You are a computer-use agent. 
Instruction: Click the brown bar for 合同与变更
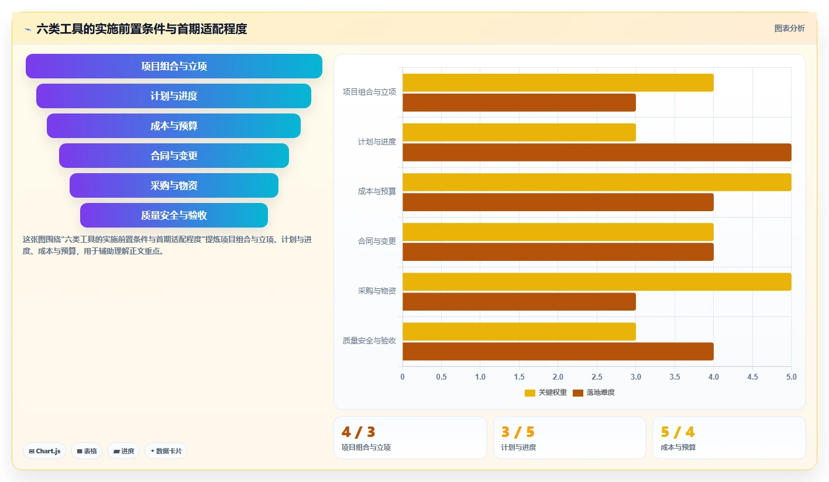click(558, 252)
